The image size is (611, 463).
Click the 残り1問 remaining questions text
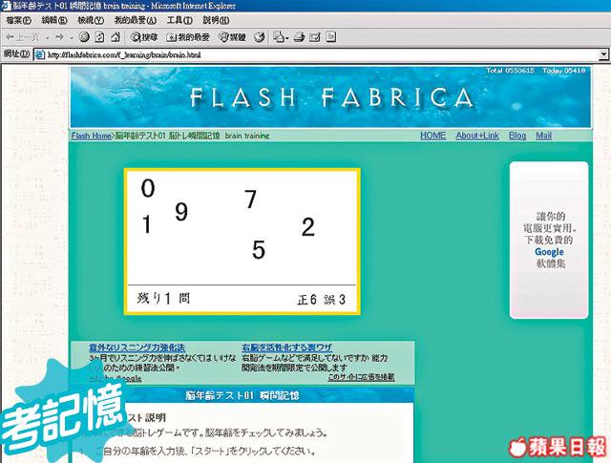pyautogui.click(x=163, y=299)
